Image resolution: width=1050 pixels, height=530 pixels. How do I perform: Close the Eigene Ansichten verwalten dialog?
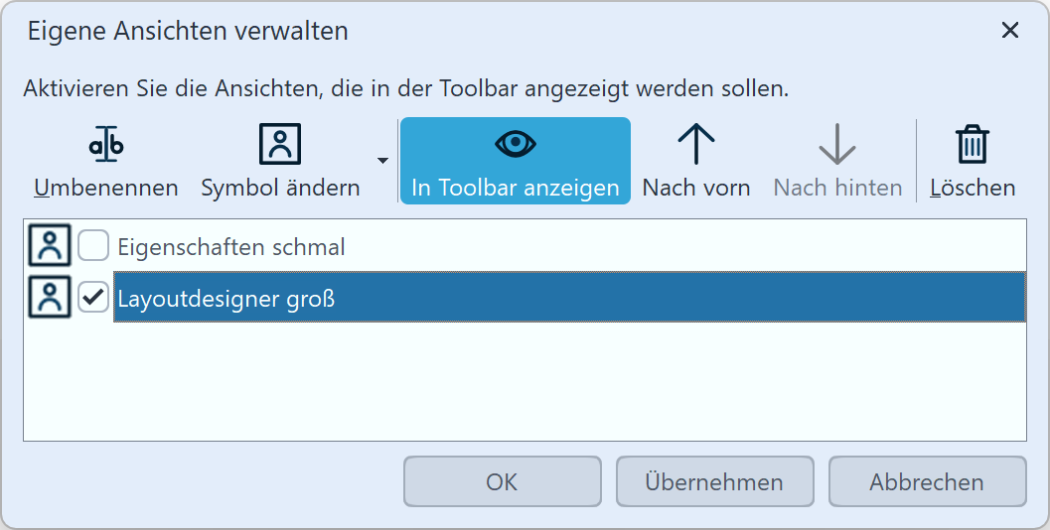tap(1010, 31)
